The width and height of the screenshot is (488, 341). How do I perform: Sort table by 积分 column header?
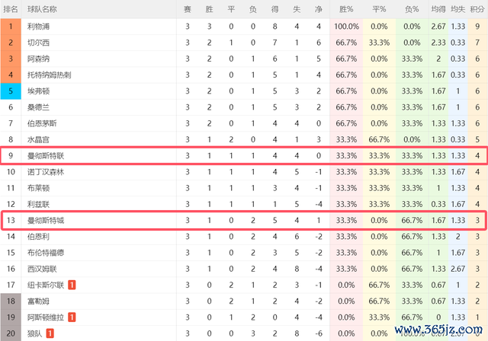coord(477,9)
